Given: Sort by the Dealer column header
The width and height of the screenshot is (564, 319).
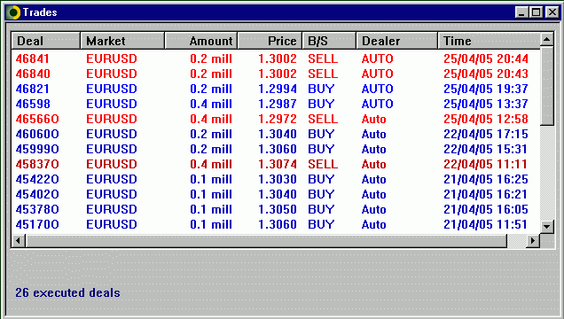Looking at the screenshot, I should (397, 41).
